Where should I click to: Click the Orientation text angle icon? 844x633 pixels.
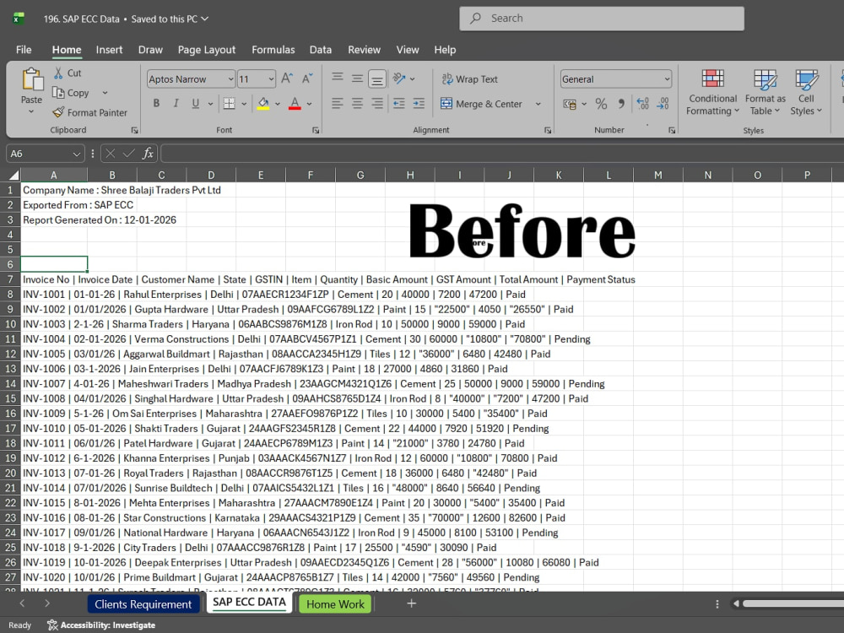pyautogui.click(x=399, y=78)
